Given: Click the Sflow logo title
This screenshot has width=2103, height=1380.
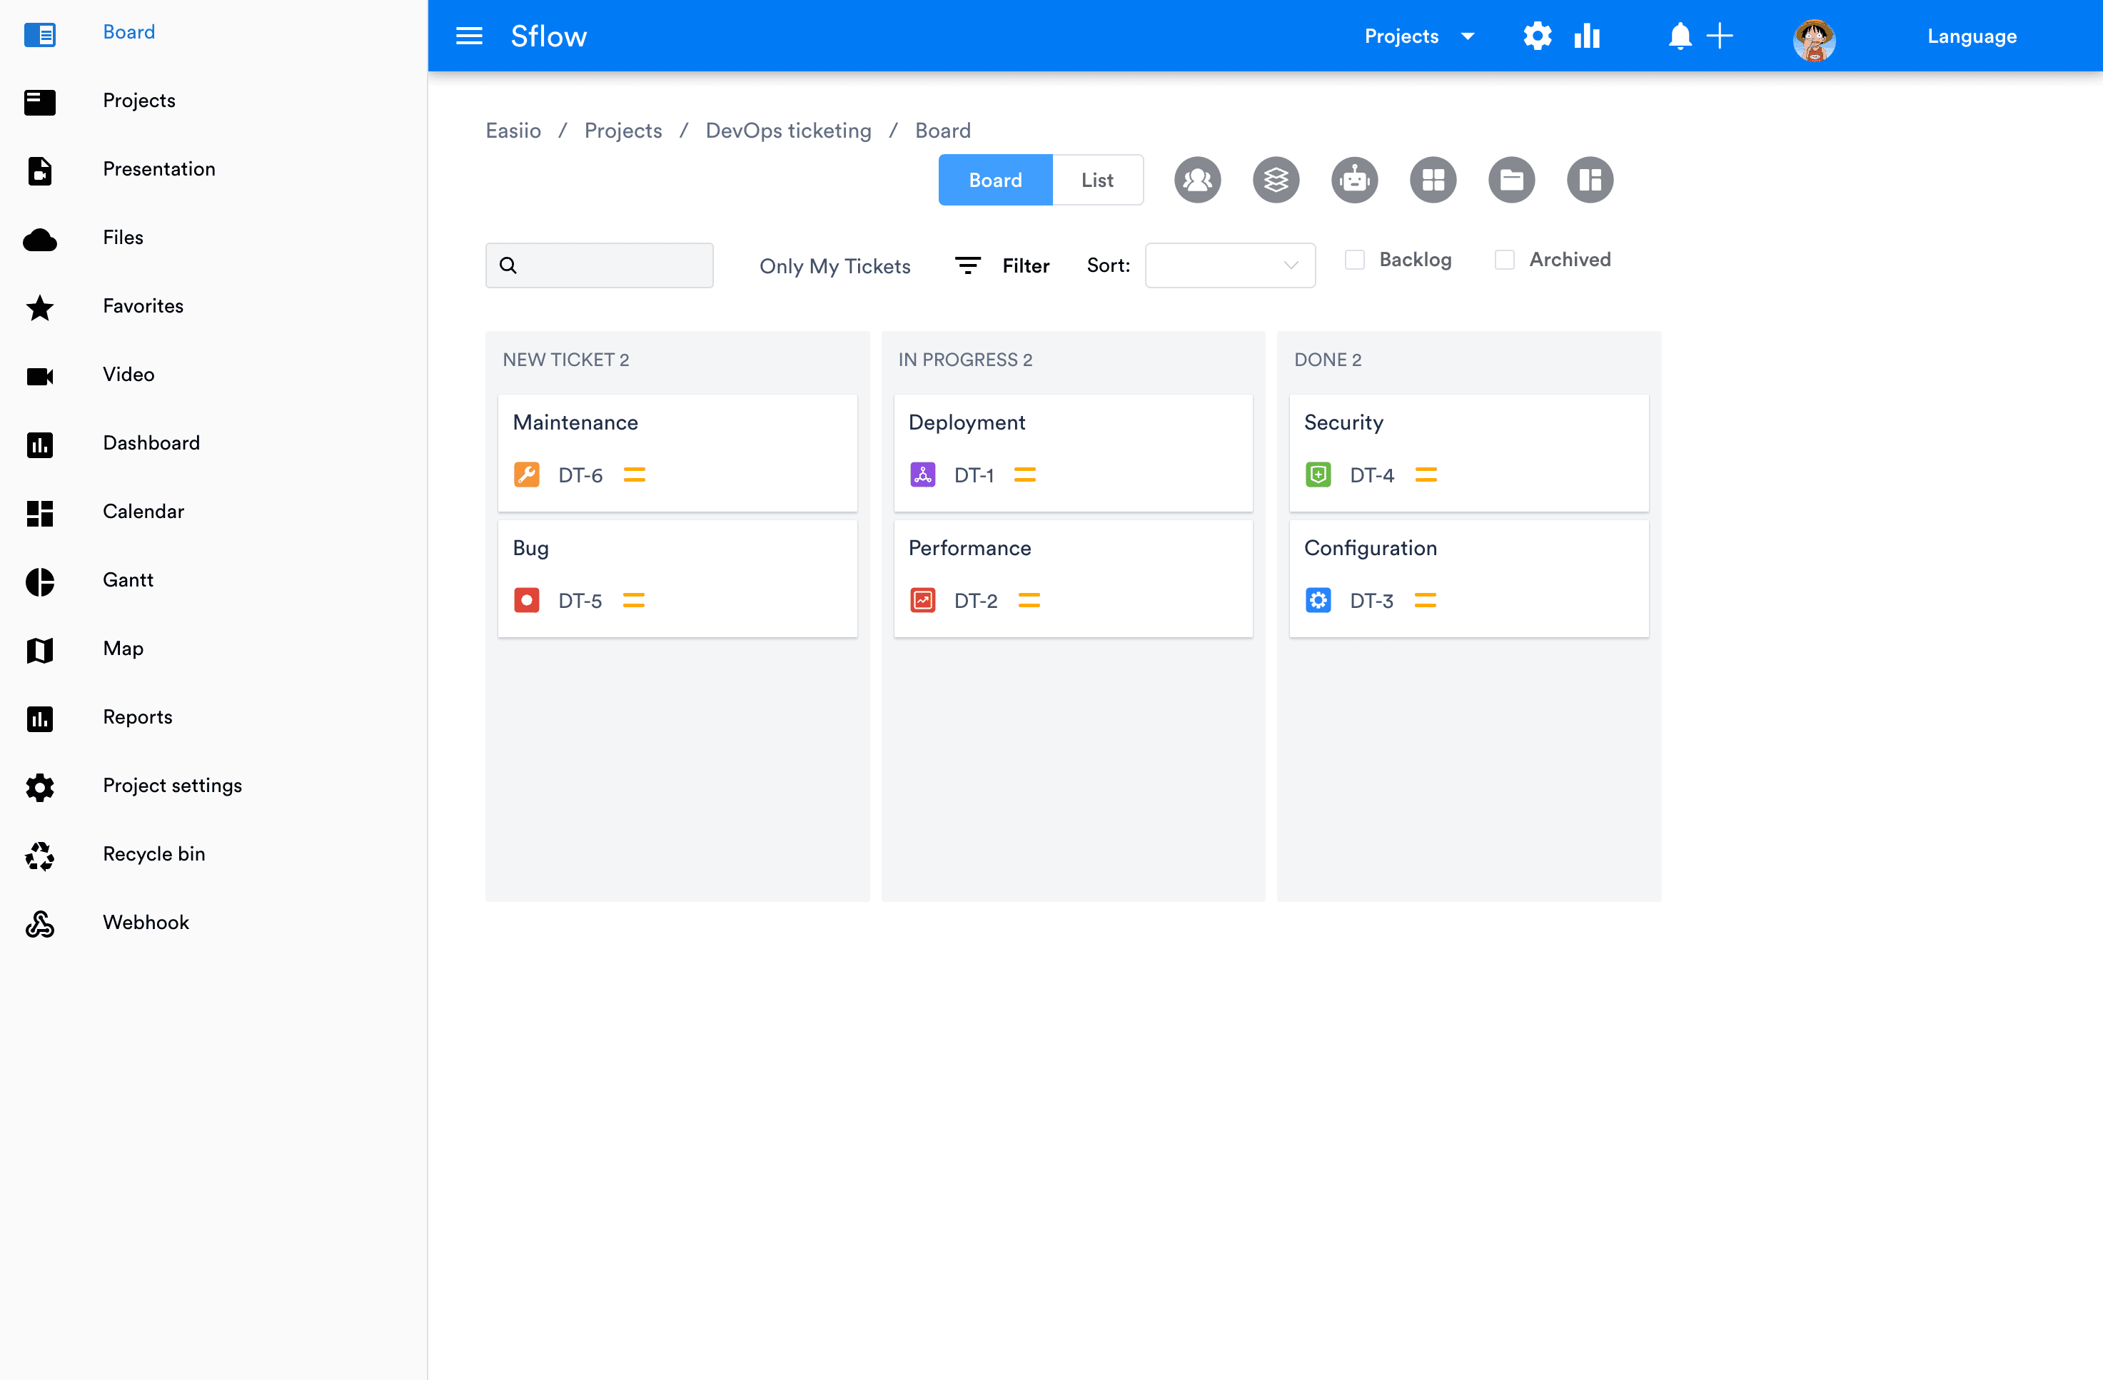Looking at the screenshot, I should [549, 36].
